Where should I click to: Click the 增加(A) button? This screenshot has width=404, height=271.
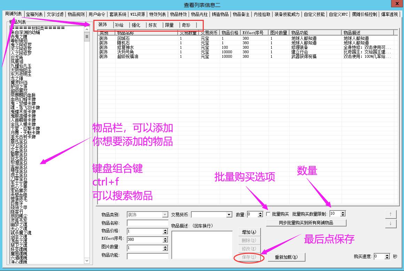point(249,232)
